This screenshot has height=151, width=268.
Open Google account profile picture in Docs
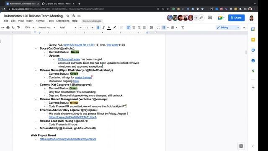251,18
